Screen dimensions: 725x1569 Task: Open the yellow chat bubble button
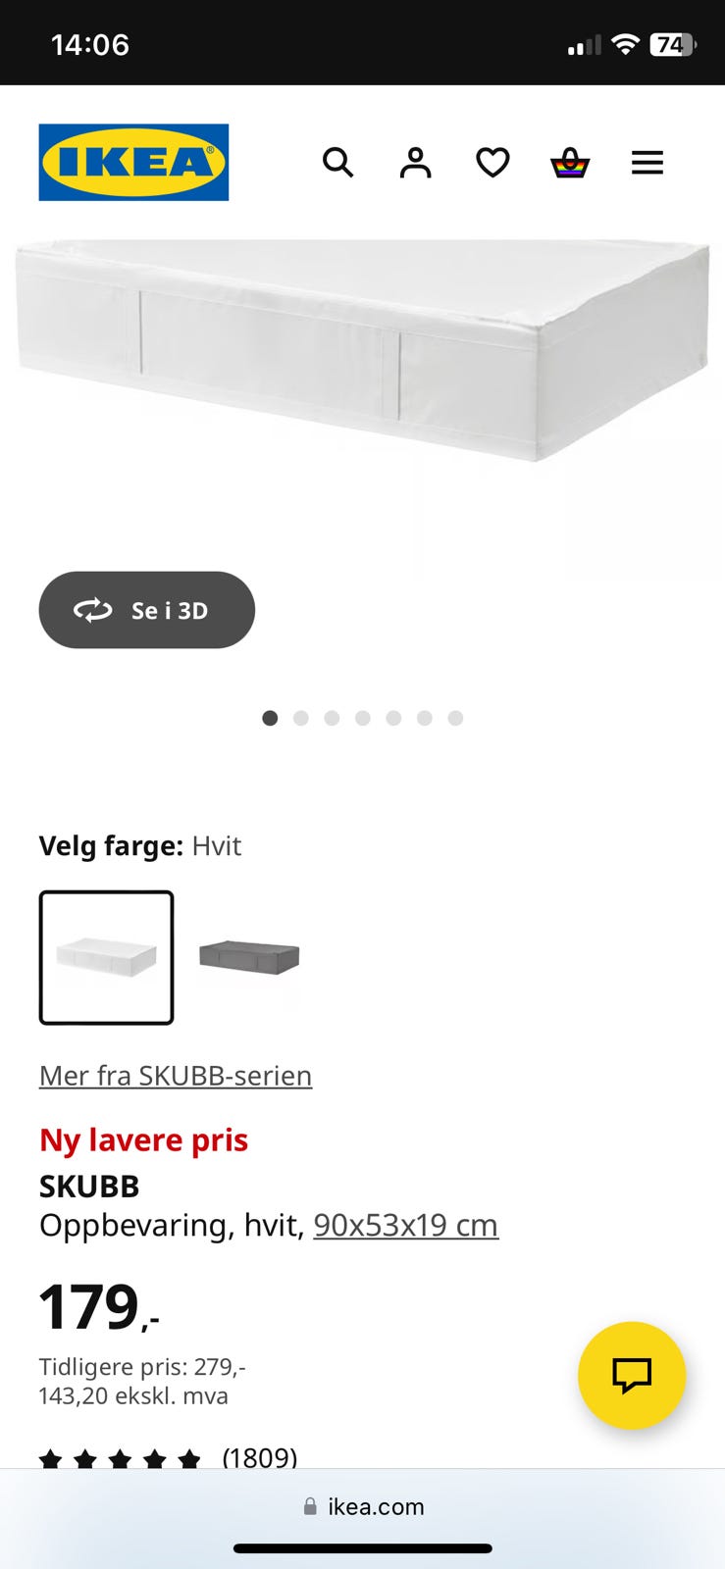click(632, 1375)
